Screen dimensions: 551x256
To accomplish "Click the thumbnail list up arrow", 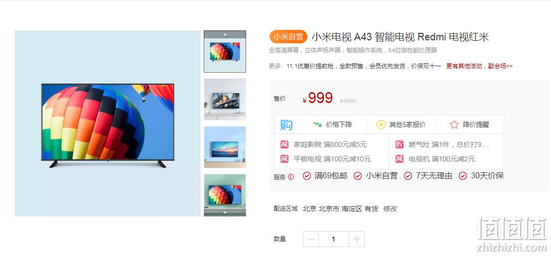I will pyautogui.click(x=225, y=34).
